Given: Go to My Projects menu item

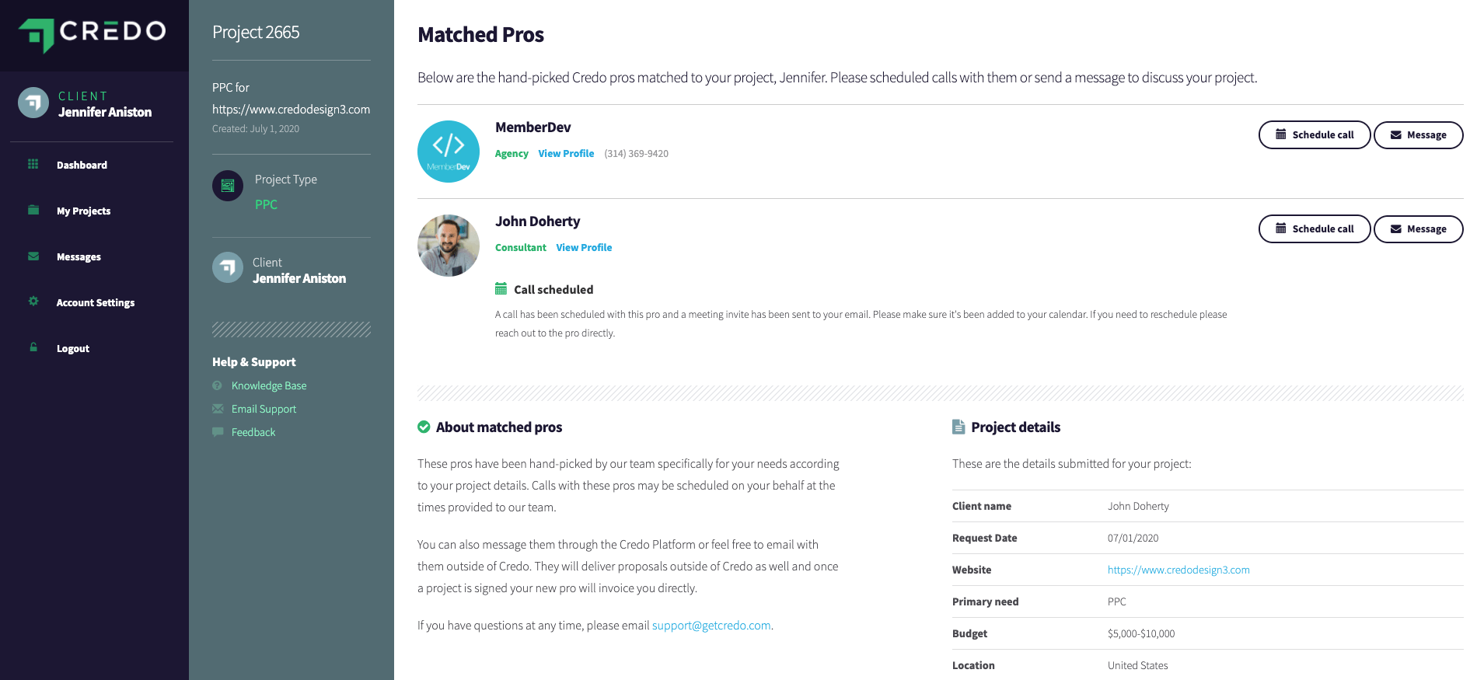Looking at the screenshot, I should pos(83,211).
